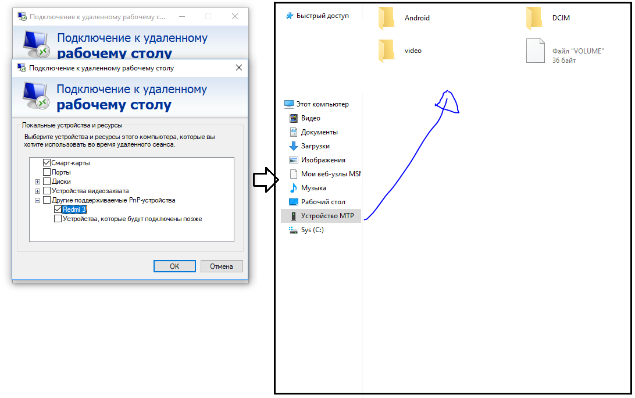Expand the Устройства видеозахвата node
This screenshot has width=635, height=398.
[38, 191]
